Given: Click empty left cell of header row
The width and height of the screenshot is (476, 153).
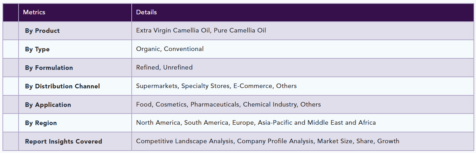Looking at the screenshot, I should tap(11, 13).
